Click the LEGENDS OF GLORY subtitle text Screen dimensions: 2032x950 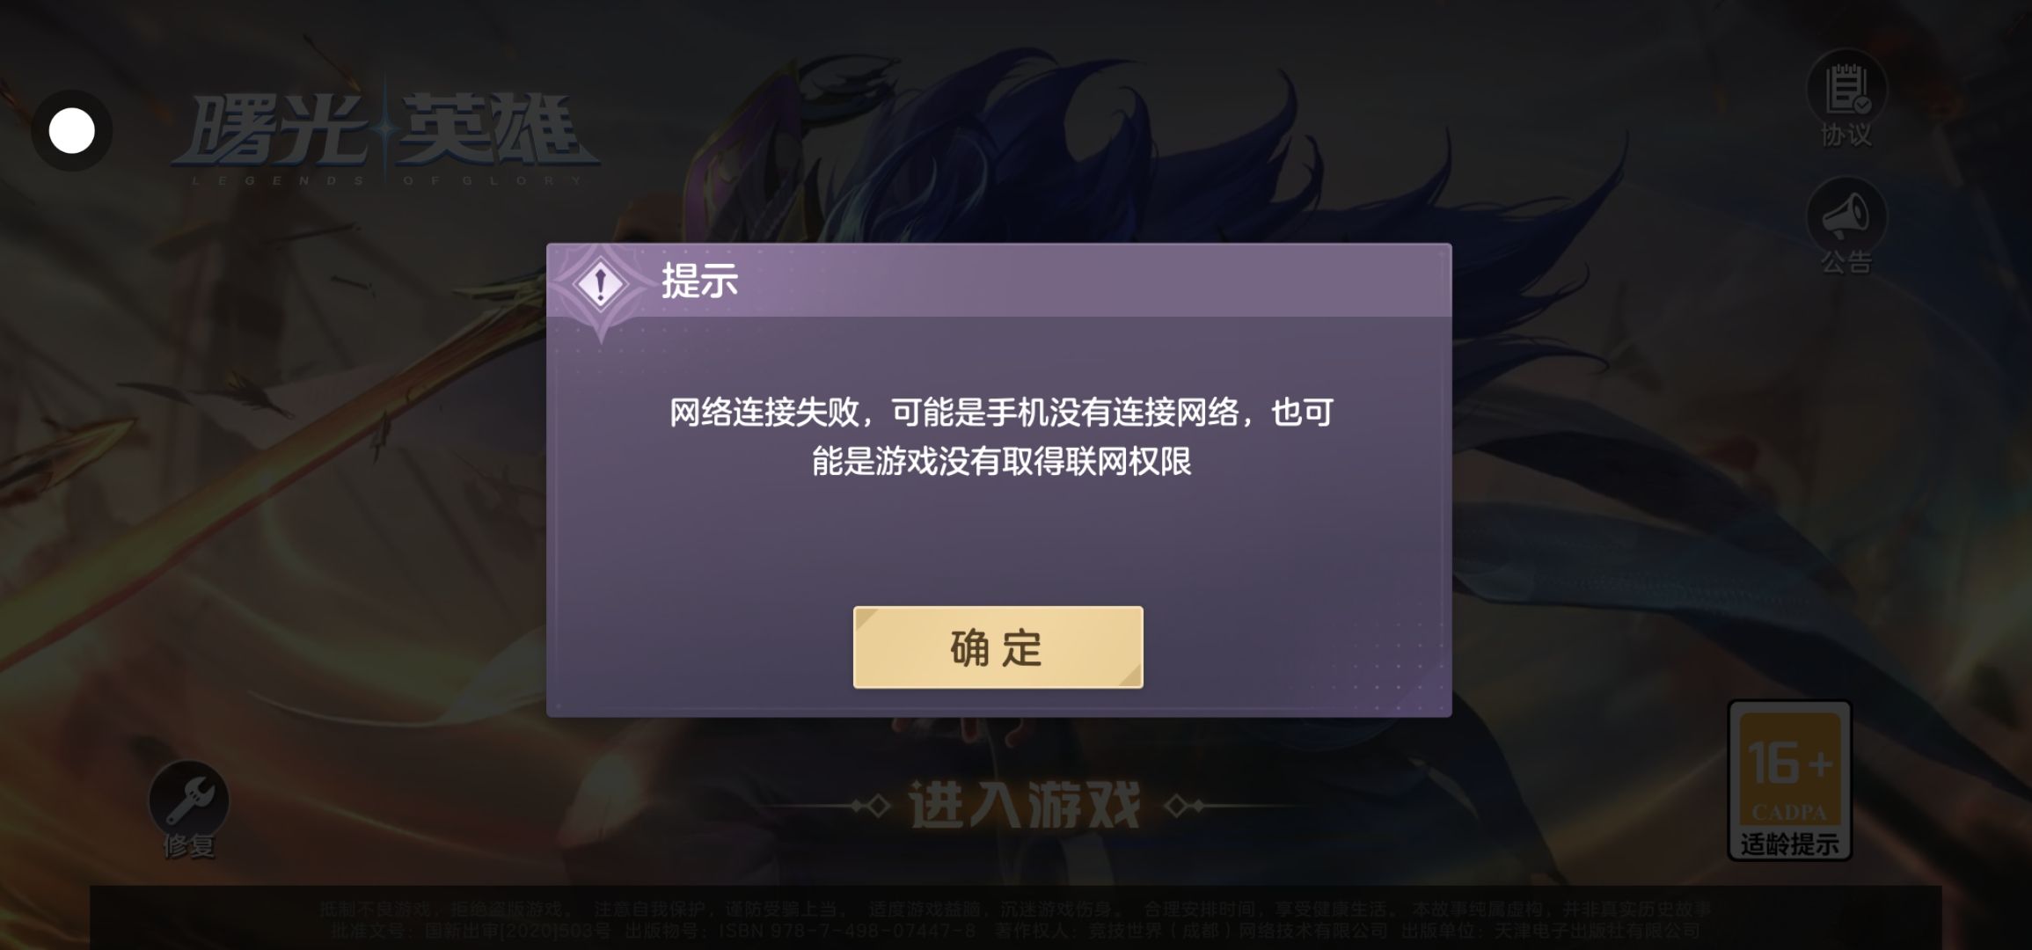pos(387,180)
